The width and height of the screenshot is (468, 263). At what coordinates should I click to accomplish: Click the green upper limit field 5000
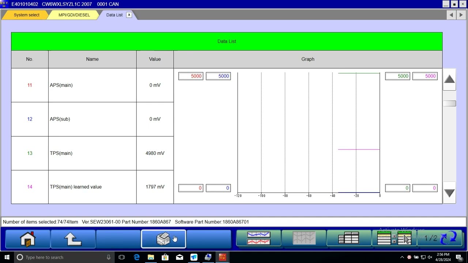[x=397, y=76]
